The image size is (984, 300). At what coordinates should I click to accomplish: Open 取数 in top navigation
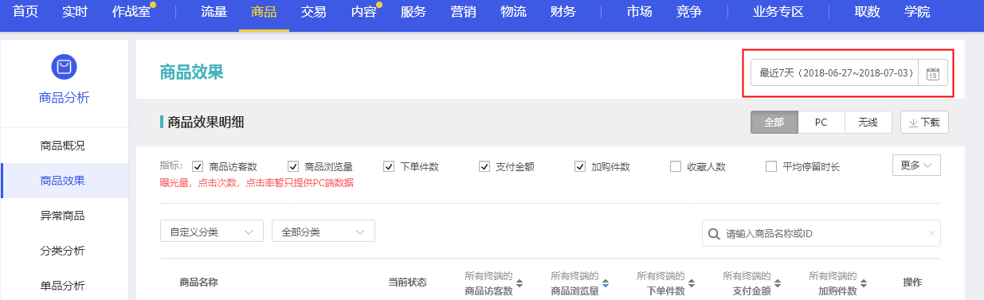tap(867, 12)
